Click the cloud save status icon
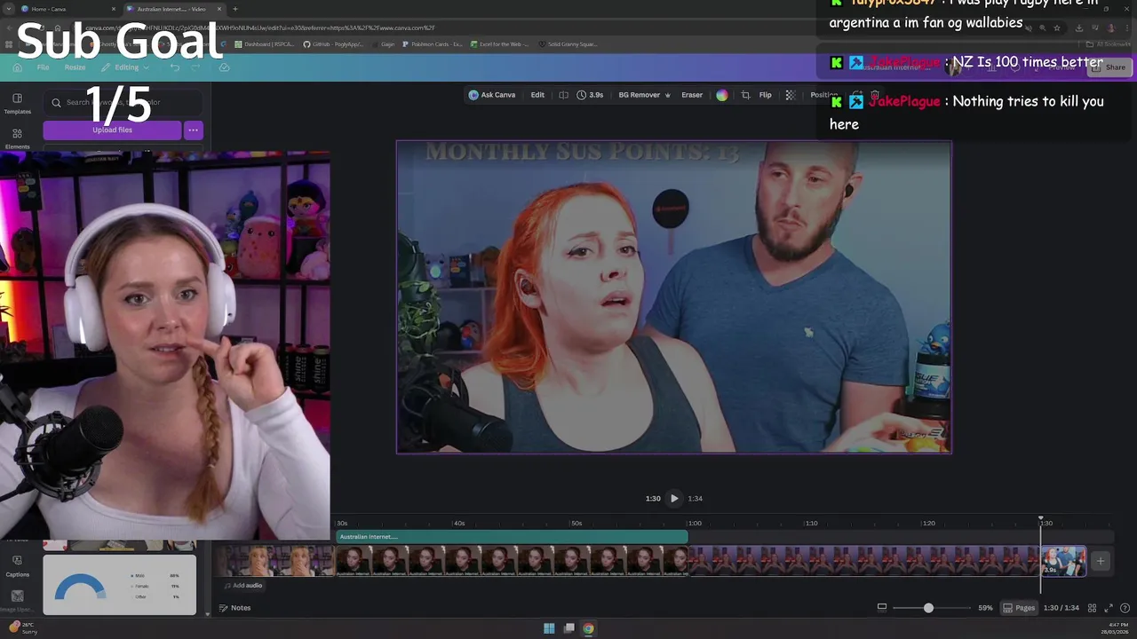This screenshot has height=639, width=1137. pyautogui.click(x=224, y=67)
